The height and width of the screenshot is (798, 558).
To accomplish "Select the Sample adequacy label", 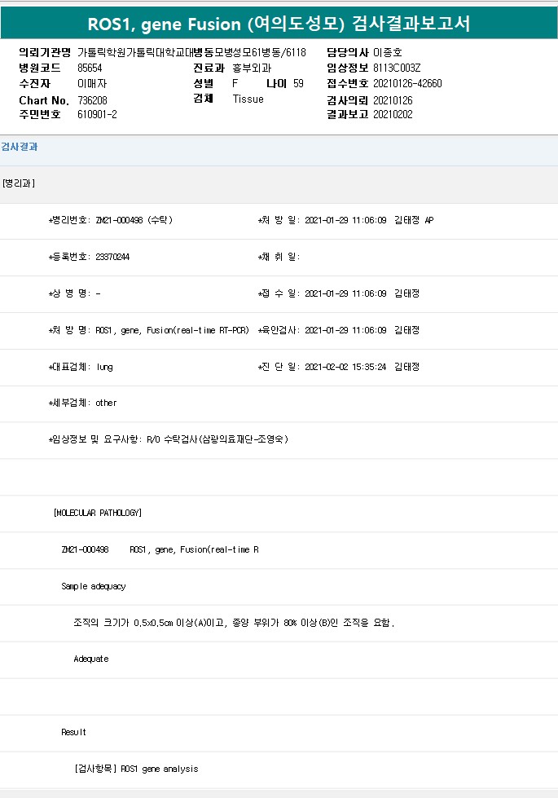I will (94, 586).
